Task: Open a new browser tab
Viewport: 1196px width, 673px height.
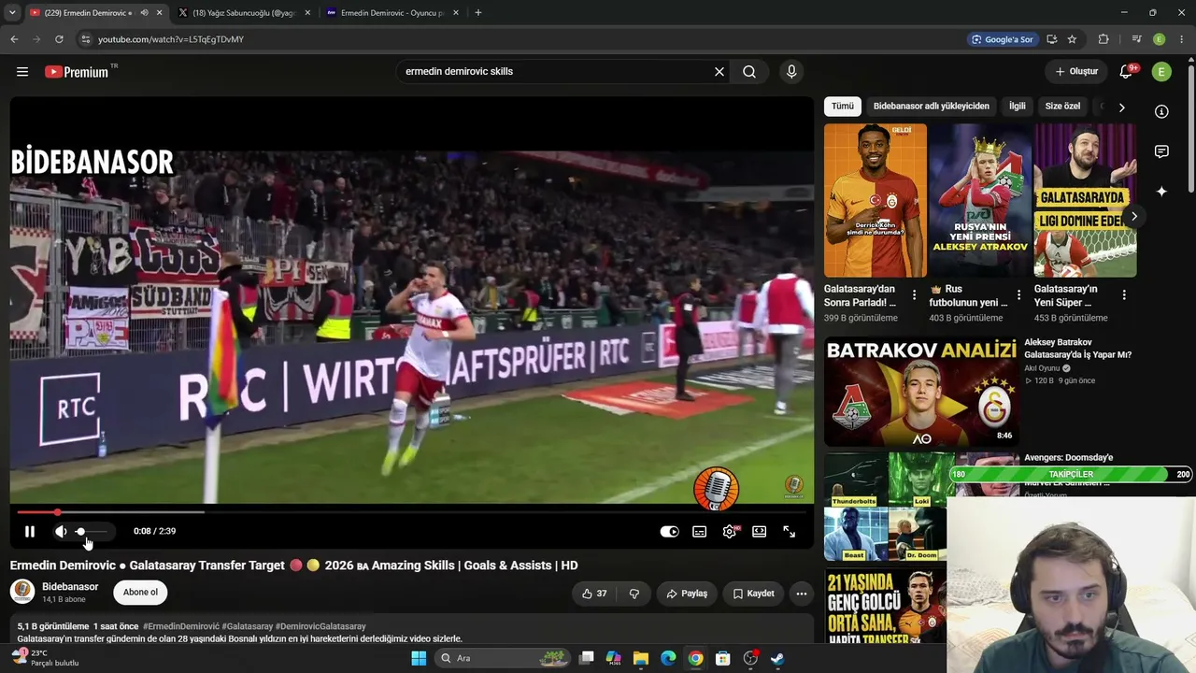Action: 478,13
